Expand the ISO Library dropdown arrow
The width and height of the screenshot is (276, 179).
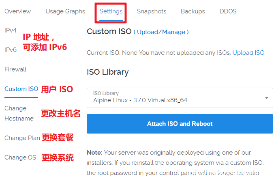(266, 98)
